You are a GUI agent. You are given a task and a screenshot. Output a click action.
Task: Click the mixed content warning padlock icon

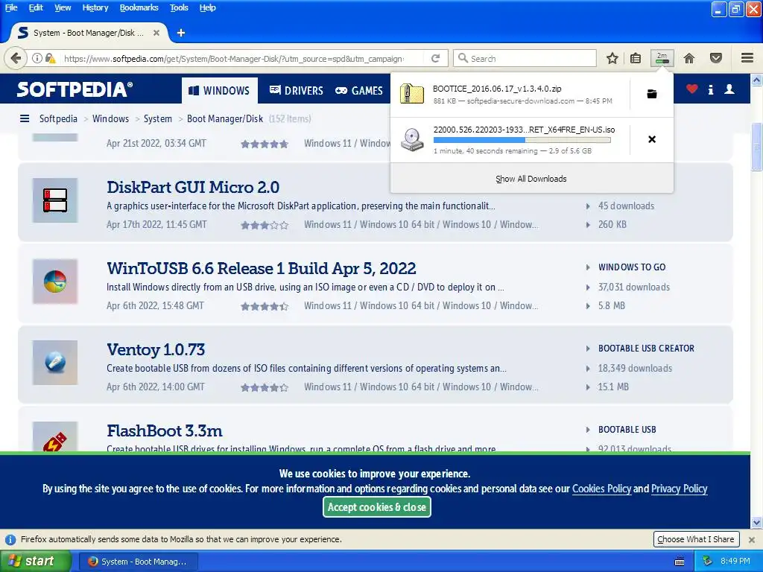[50, 58]
